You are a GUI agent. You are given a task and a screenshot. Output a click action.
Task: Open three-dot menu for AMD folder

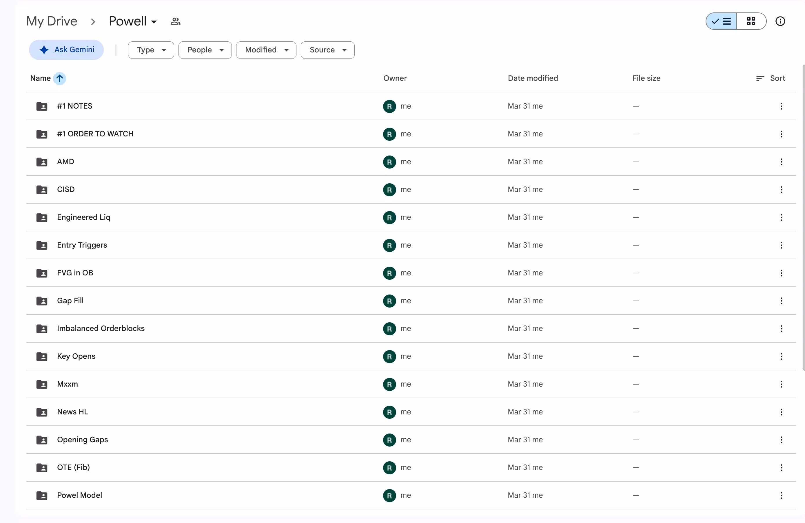pyautogui.click(x=781, y=162)
